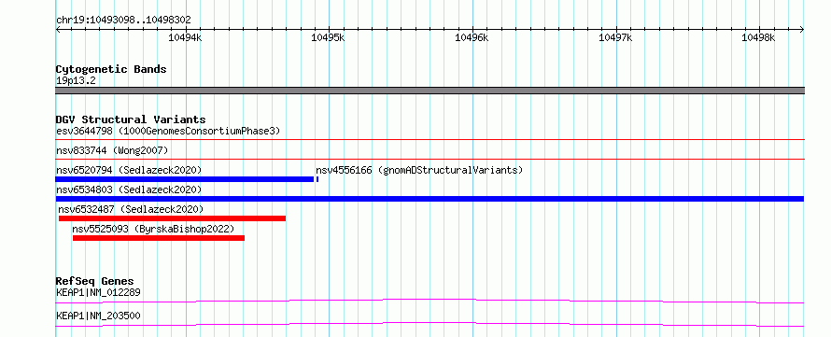Select the tiny blue nsv4556166 variant marker
Viewport: 831px width, 337px height.
317,179
